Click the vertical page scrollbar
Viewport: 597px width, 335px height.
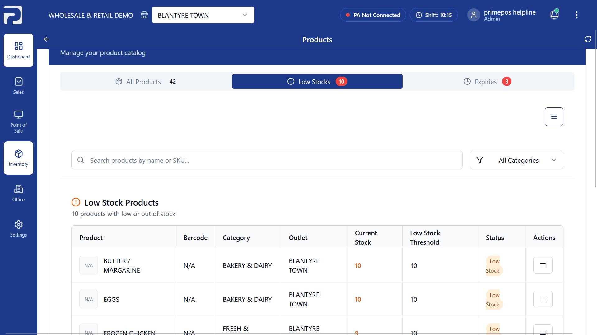(x=595, y=109)
